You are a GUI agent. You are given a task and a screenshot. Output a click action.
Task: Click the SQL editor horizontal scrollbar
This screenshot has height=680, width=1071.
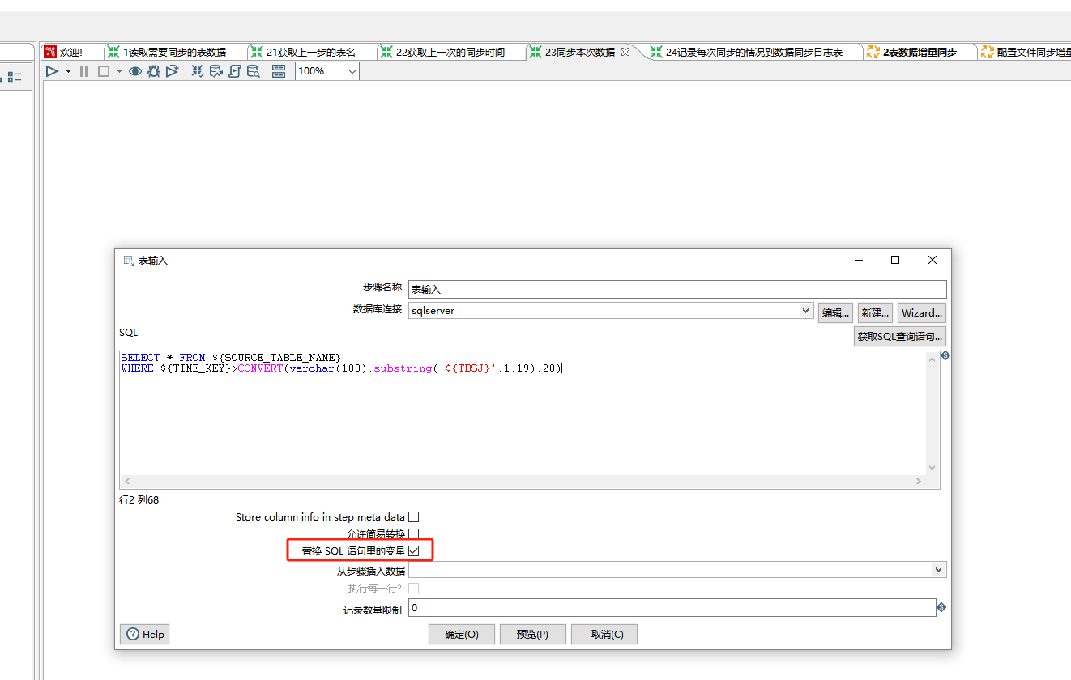coord(523,481)
